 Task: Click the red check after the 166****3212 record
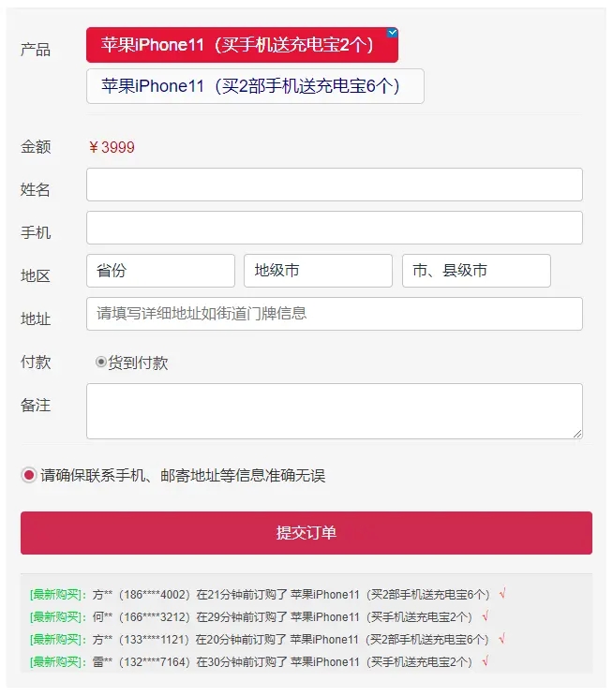(x=485, y=616)
